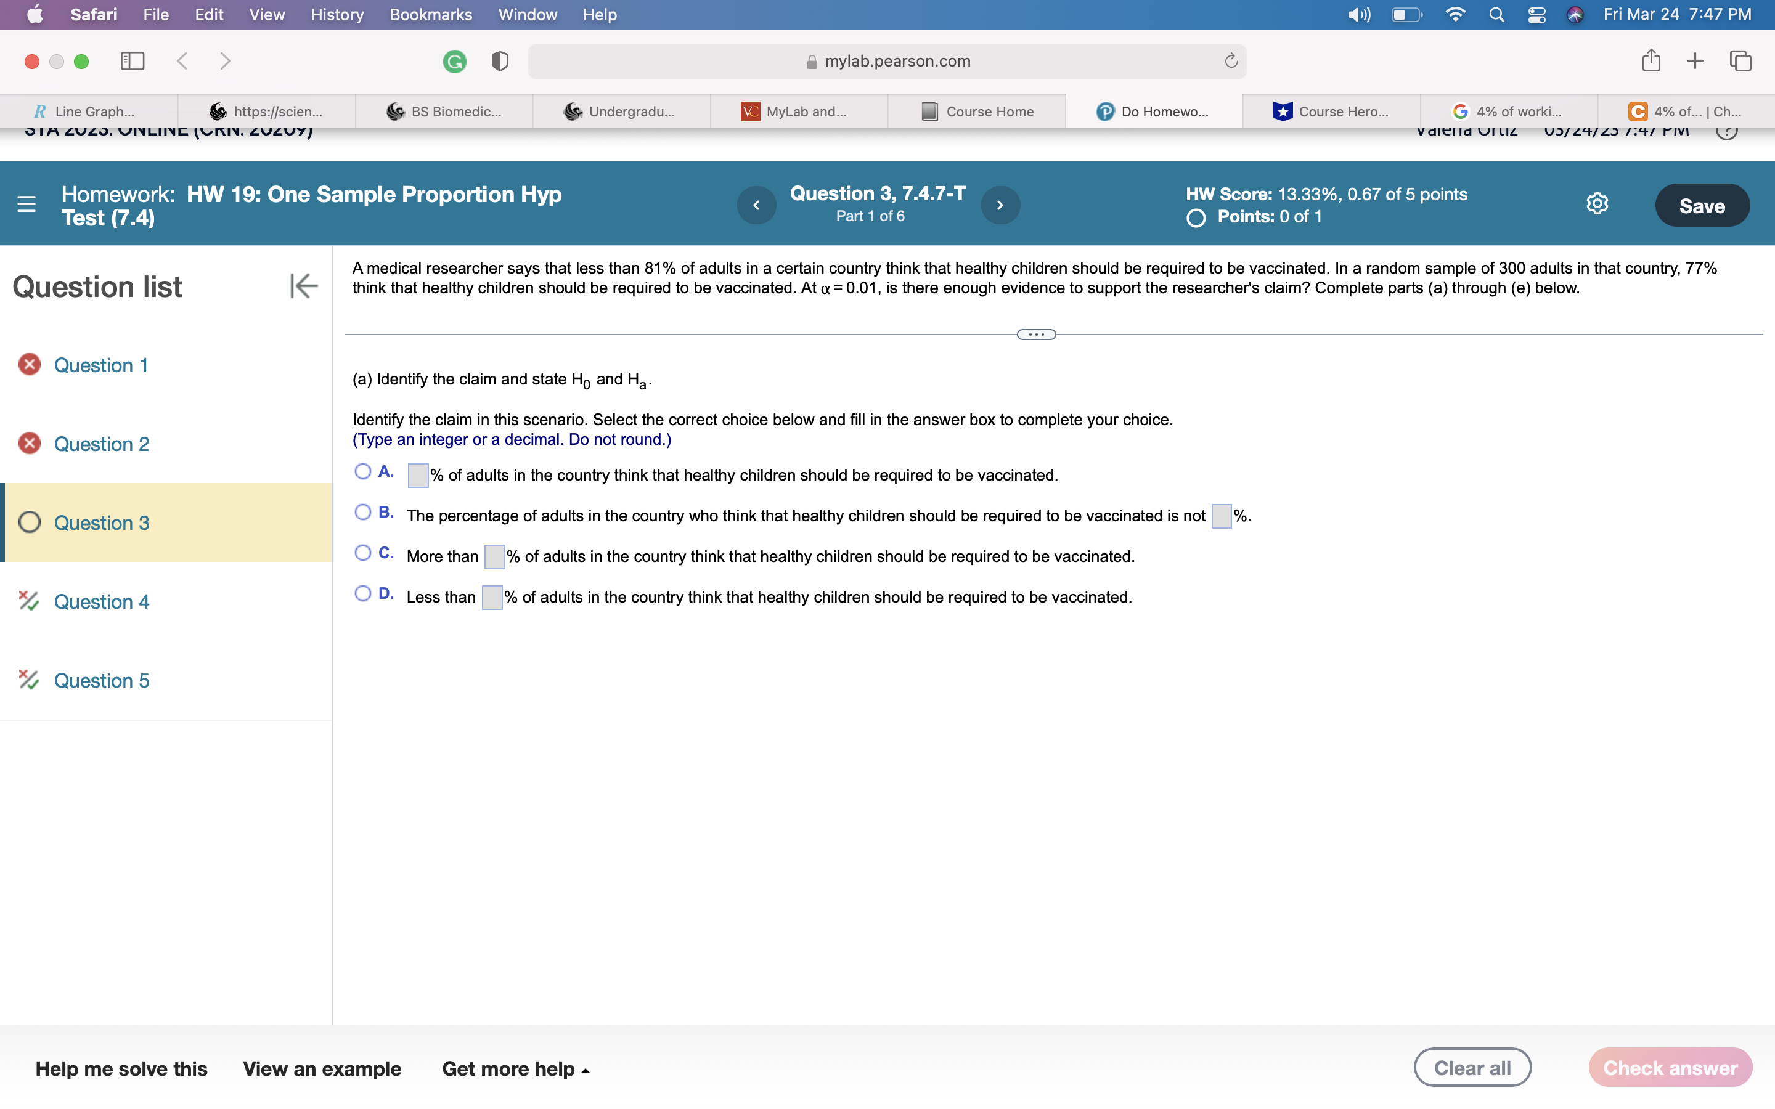Click the answer box in choice B
Screen dimensions: 1775x1109
pyautogui.click(x=1220, y=516)
